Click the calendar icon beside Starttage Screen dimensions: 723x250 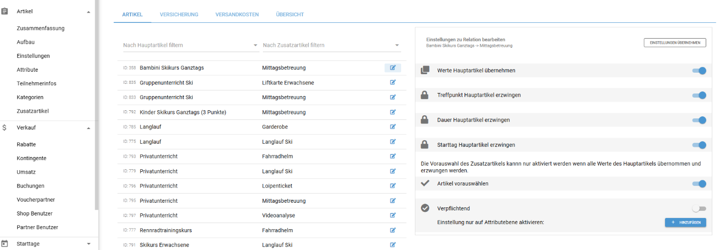pyautogui.click(x=5, y=244)
